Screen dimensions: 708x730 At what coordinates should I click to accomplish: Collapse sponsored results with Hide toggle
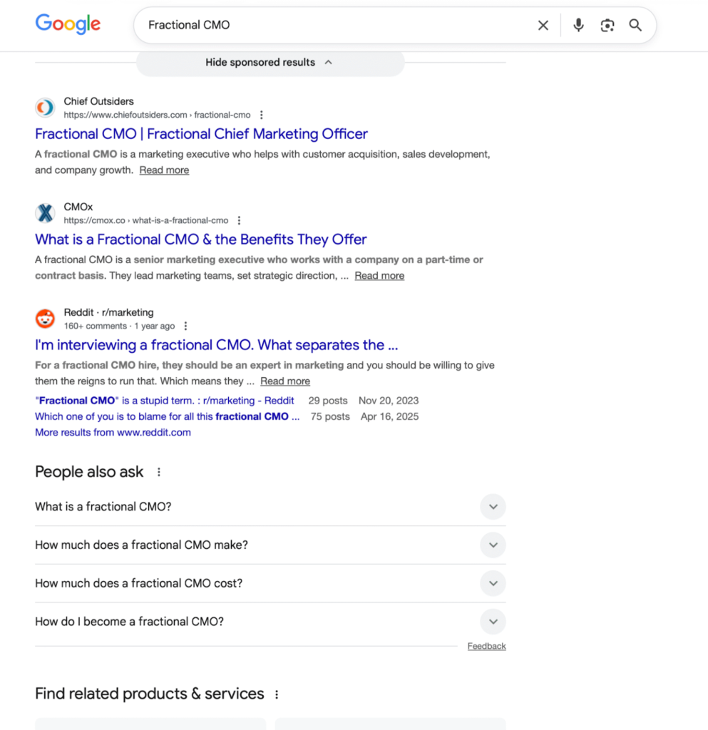click(270, 63)
